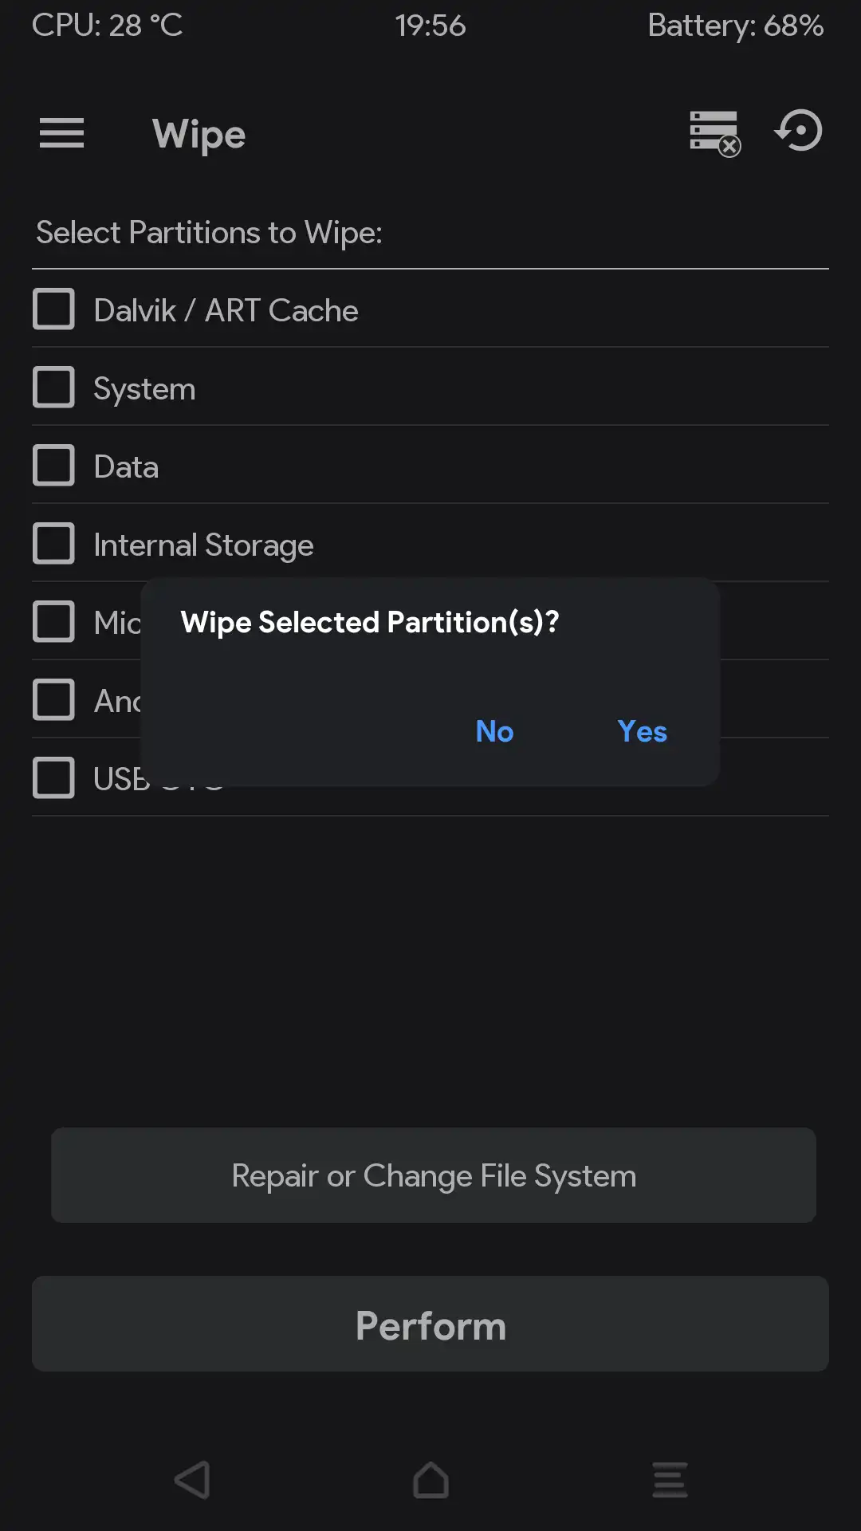Enable the System partition checkbox
Screen dimensions: 861x1531
pyautogui.click(x=53, y=388)
